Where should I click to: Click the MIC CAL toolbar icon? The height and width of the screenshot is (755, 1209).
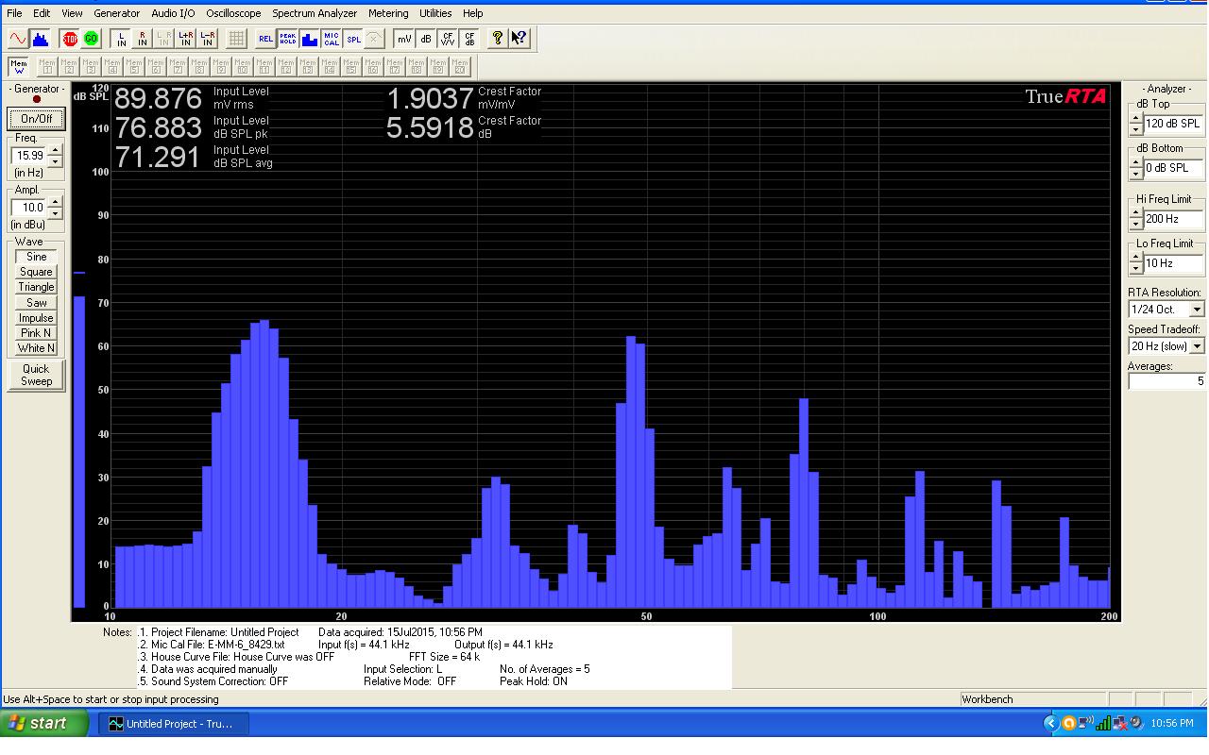coord(332,39)
